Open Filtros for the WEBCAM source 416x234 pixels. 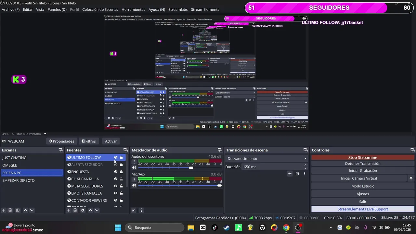pyautogui.click(x=89, y=141)
